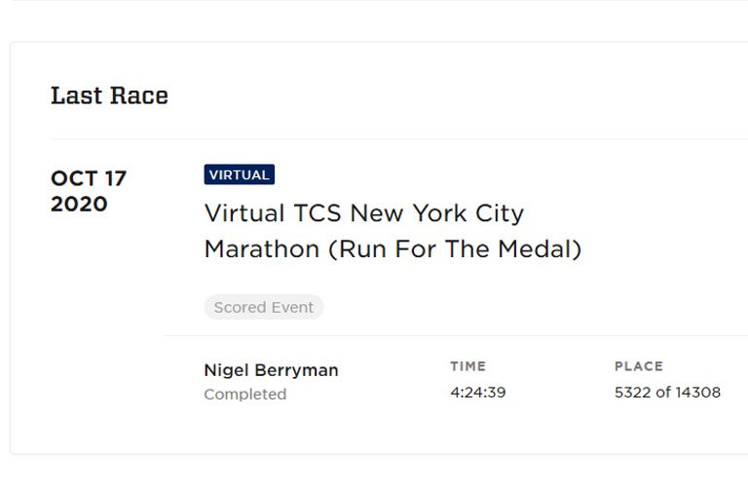Screen dimensions: 748x492
Task: Click the VIRTUAL badge
Action: 240,175
